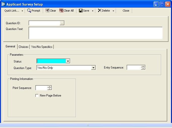172x128 pixels.
Task: Open the Delete options dropdown arrow
Action: point(113,11)
